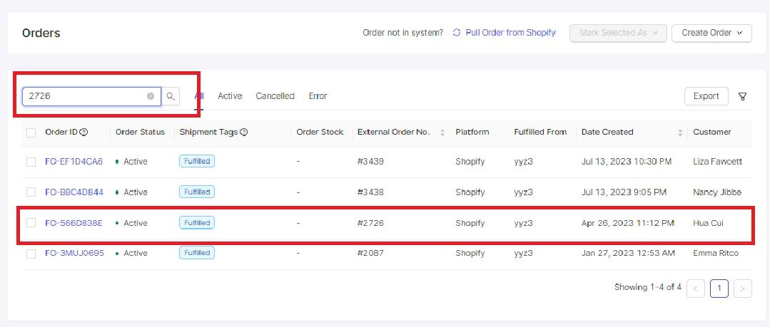
Task: Sort by Date Created arrows
Action: [679, 133]
